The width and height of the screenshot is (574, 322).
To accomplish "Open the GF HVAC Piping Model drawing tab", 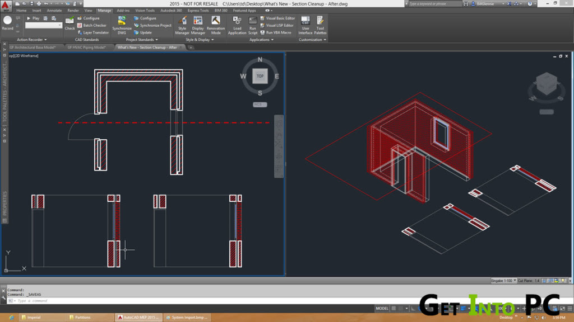I will point(87,48).
